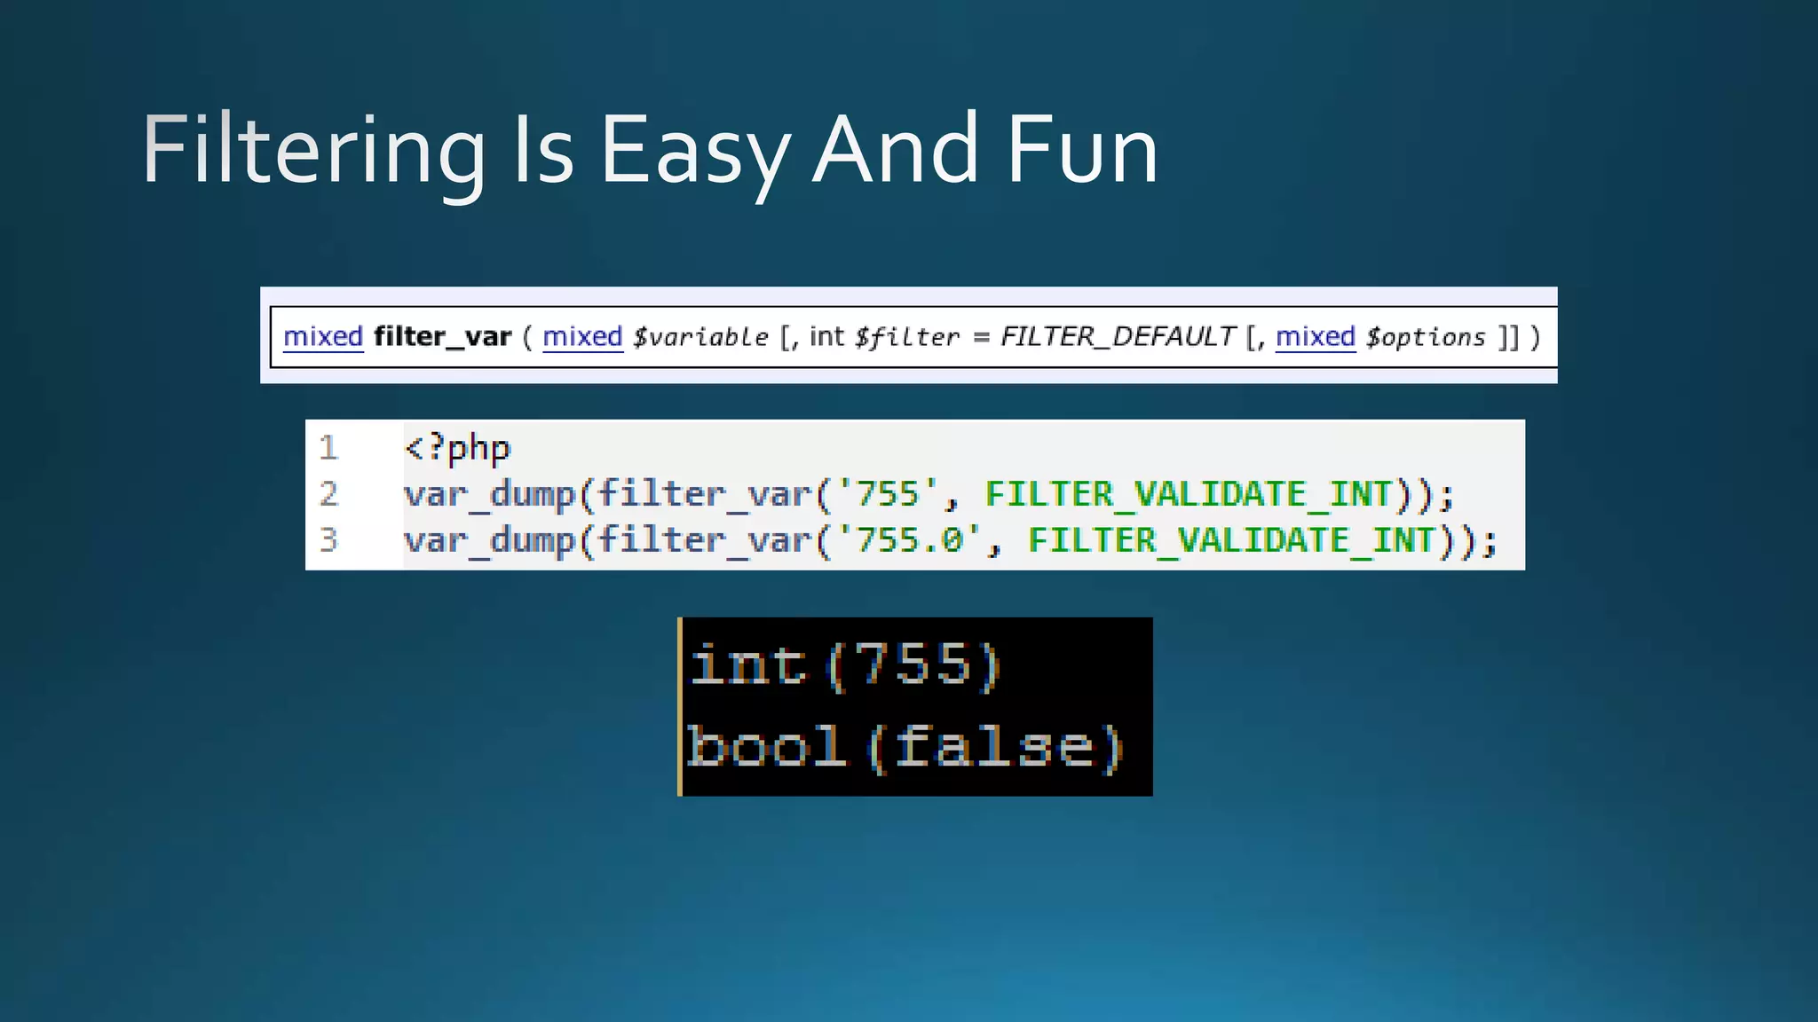Click the '755.0' string literal
This screenshot has width=1818, height=1022.
tap(909, 540)
